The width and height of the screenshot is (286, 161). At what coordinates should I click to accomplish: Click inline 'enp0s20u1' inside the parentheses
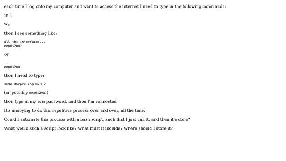(x=38, y=93)
